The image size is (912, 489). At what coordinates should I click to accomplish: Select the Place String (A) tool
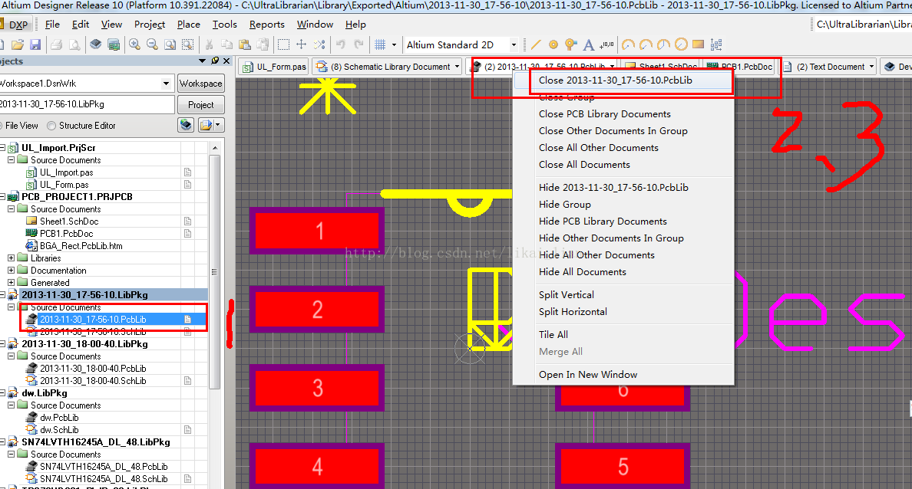click(589, 44)
